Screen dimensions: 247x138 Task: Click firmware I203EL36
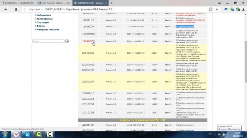[x=88, y=26]
